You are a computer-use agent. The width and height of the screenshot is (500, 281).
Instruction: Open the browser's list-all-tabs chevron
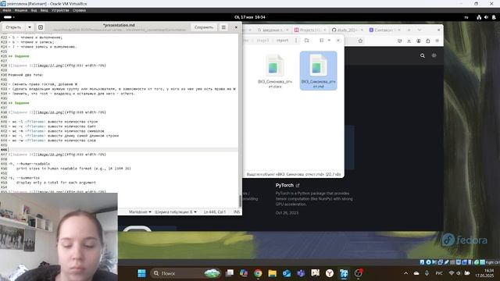420,30
